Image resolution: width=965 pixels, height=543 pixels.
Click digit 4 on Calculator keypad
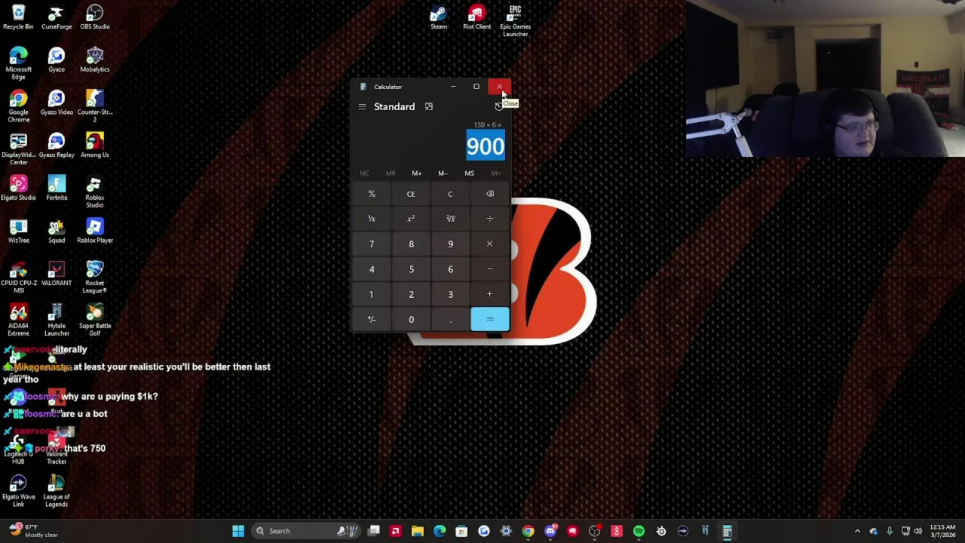coord(372,269)
